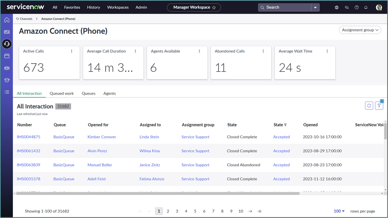Open the graduation cap sidebar icon

[x=7, y=80]
